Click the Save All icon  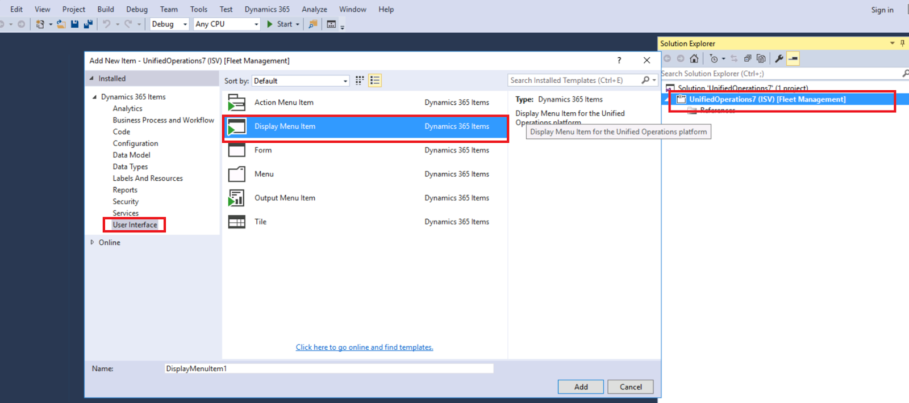88,24
